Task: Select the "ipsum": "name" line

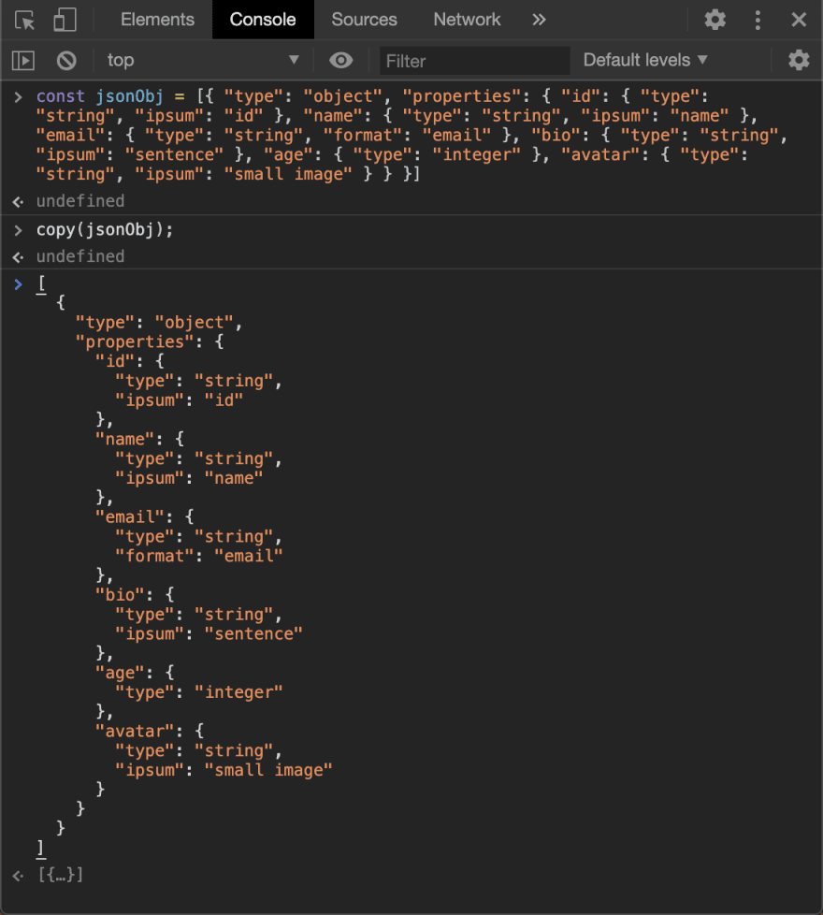Action: 189,478
